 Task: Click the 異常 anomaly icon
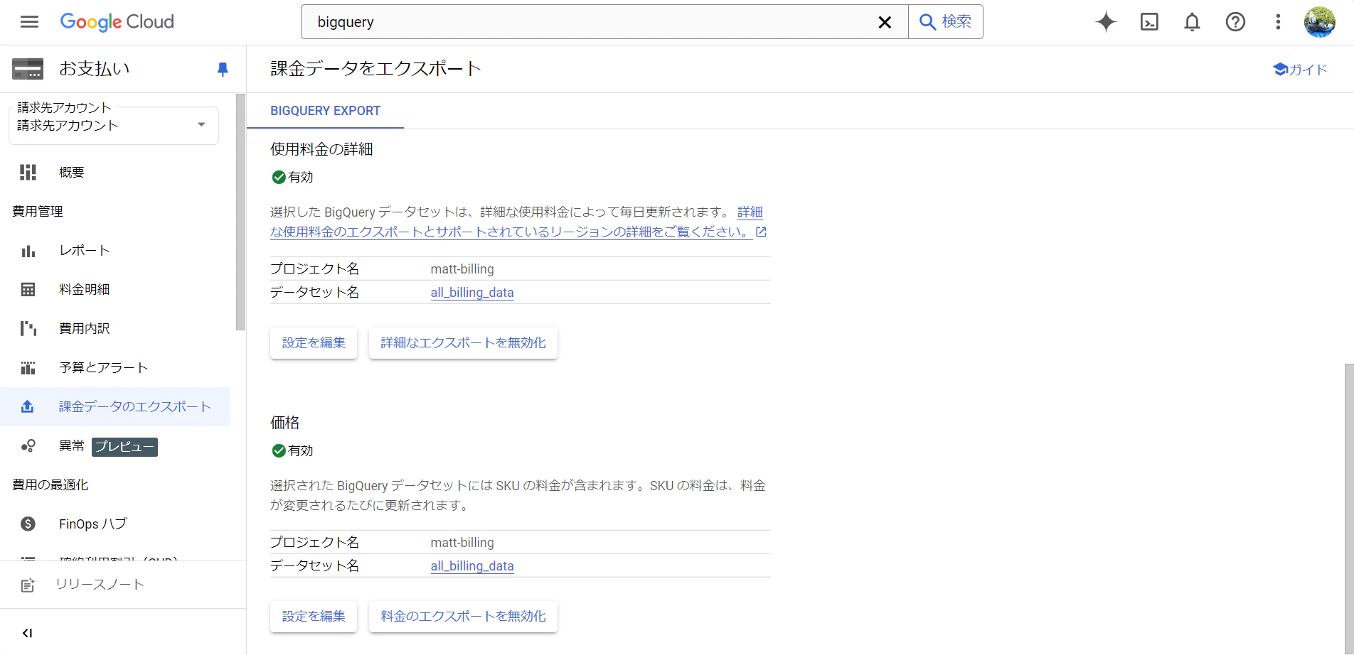coord(28,445)
